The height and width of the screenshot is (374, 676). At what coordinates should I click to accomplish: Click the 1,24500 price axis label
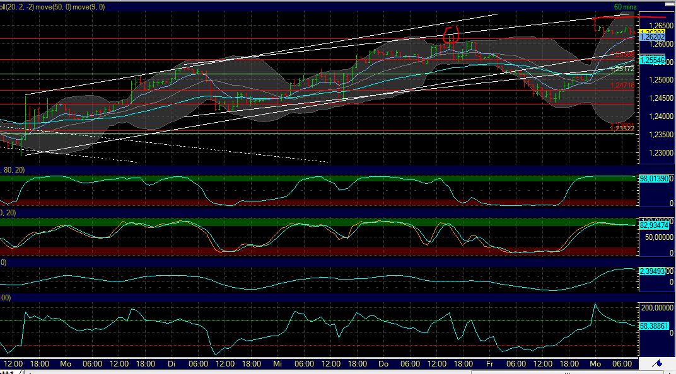[x=661, y=98]
